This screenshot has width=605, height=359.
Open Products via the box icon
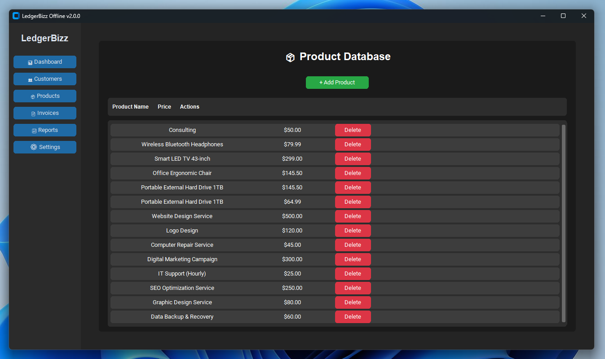32,96
